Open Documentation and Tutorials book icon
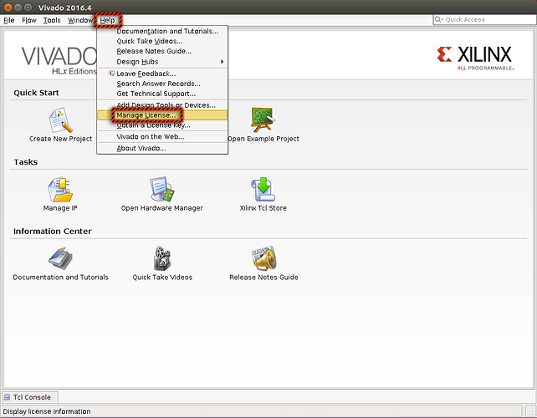 pos(60,258)
